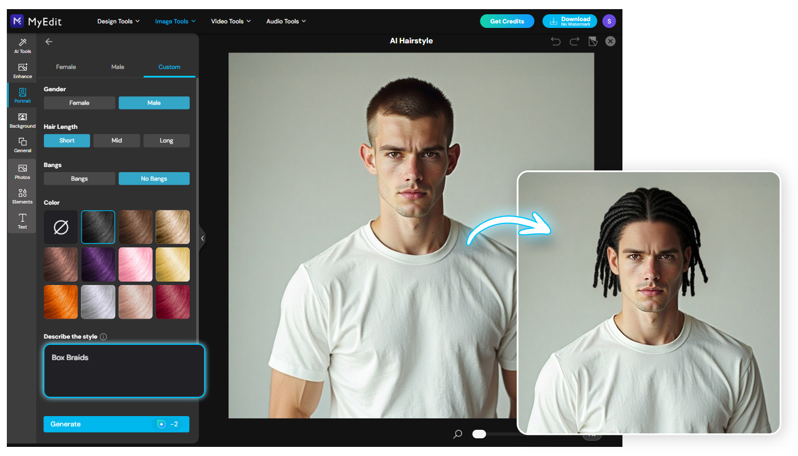798x456 pixels.
Task: Show info about Describe the style
Action: click(x=104, y=337)
